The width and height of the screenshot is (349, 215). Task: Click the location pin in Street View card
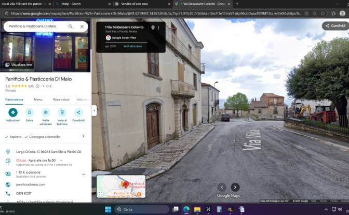[153, 28]
